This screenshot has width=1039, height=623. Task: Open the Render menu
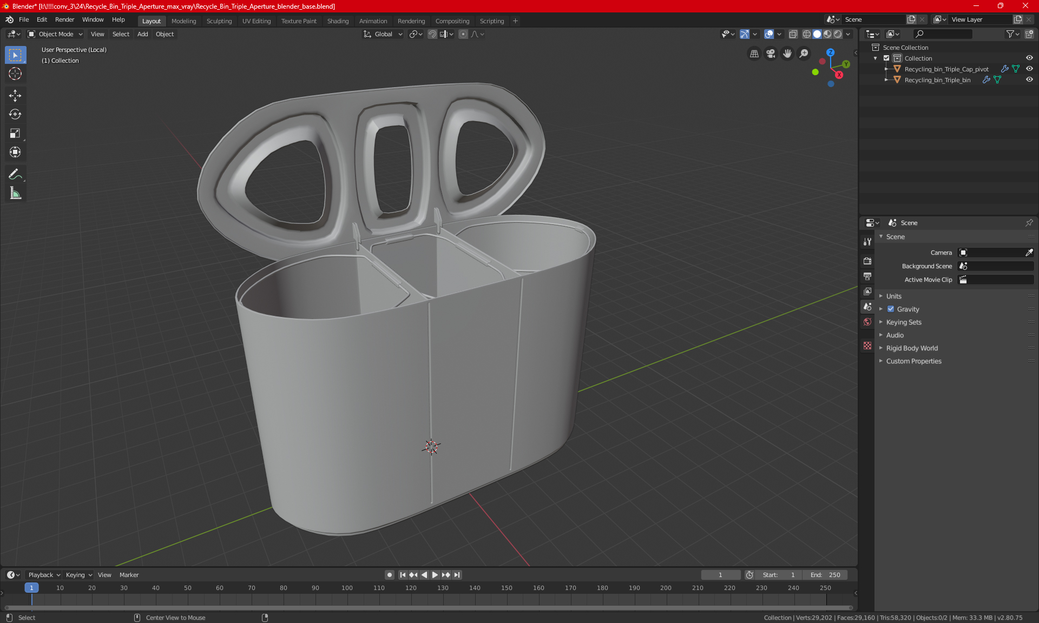(64, 19)
